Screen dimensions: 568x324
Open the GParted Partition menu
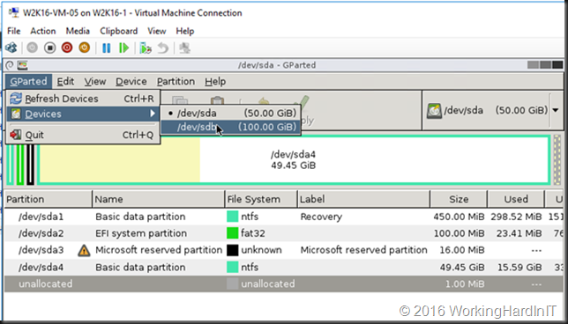point(176,81)
